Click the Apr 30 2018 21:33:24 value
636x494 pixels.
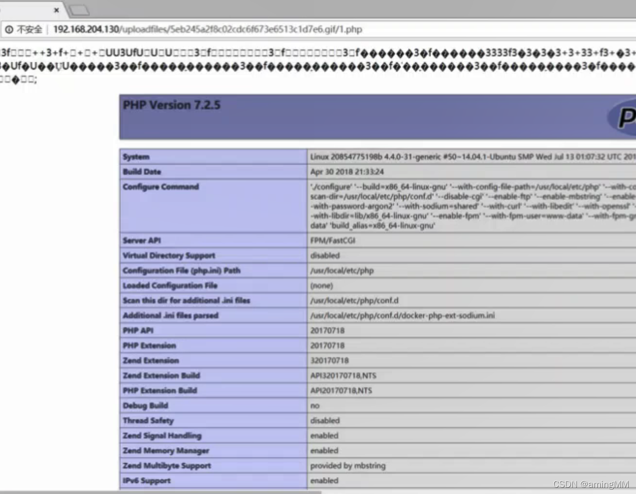pos(347,172)
